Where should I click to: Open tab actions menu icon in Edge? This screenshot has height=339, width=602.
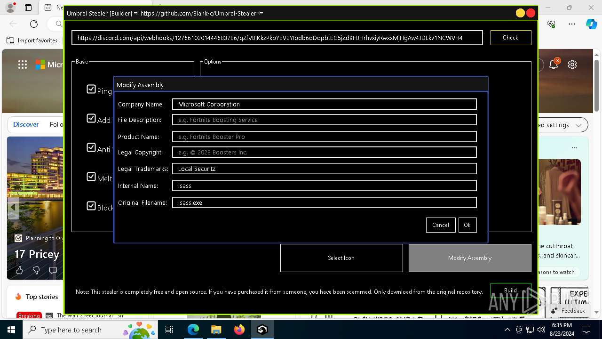[x=28, y=8]
